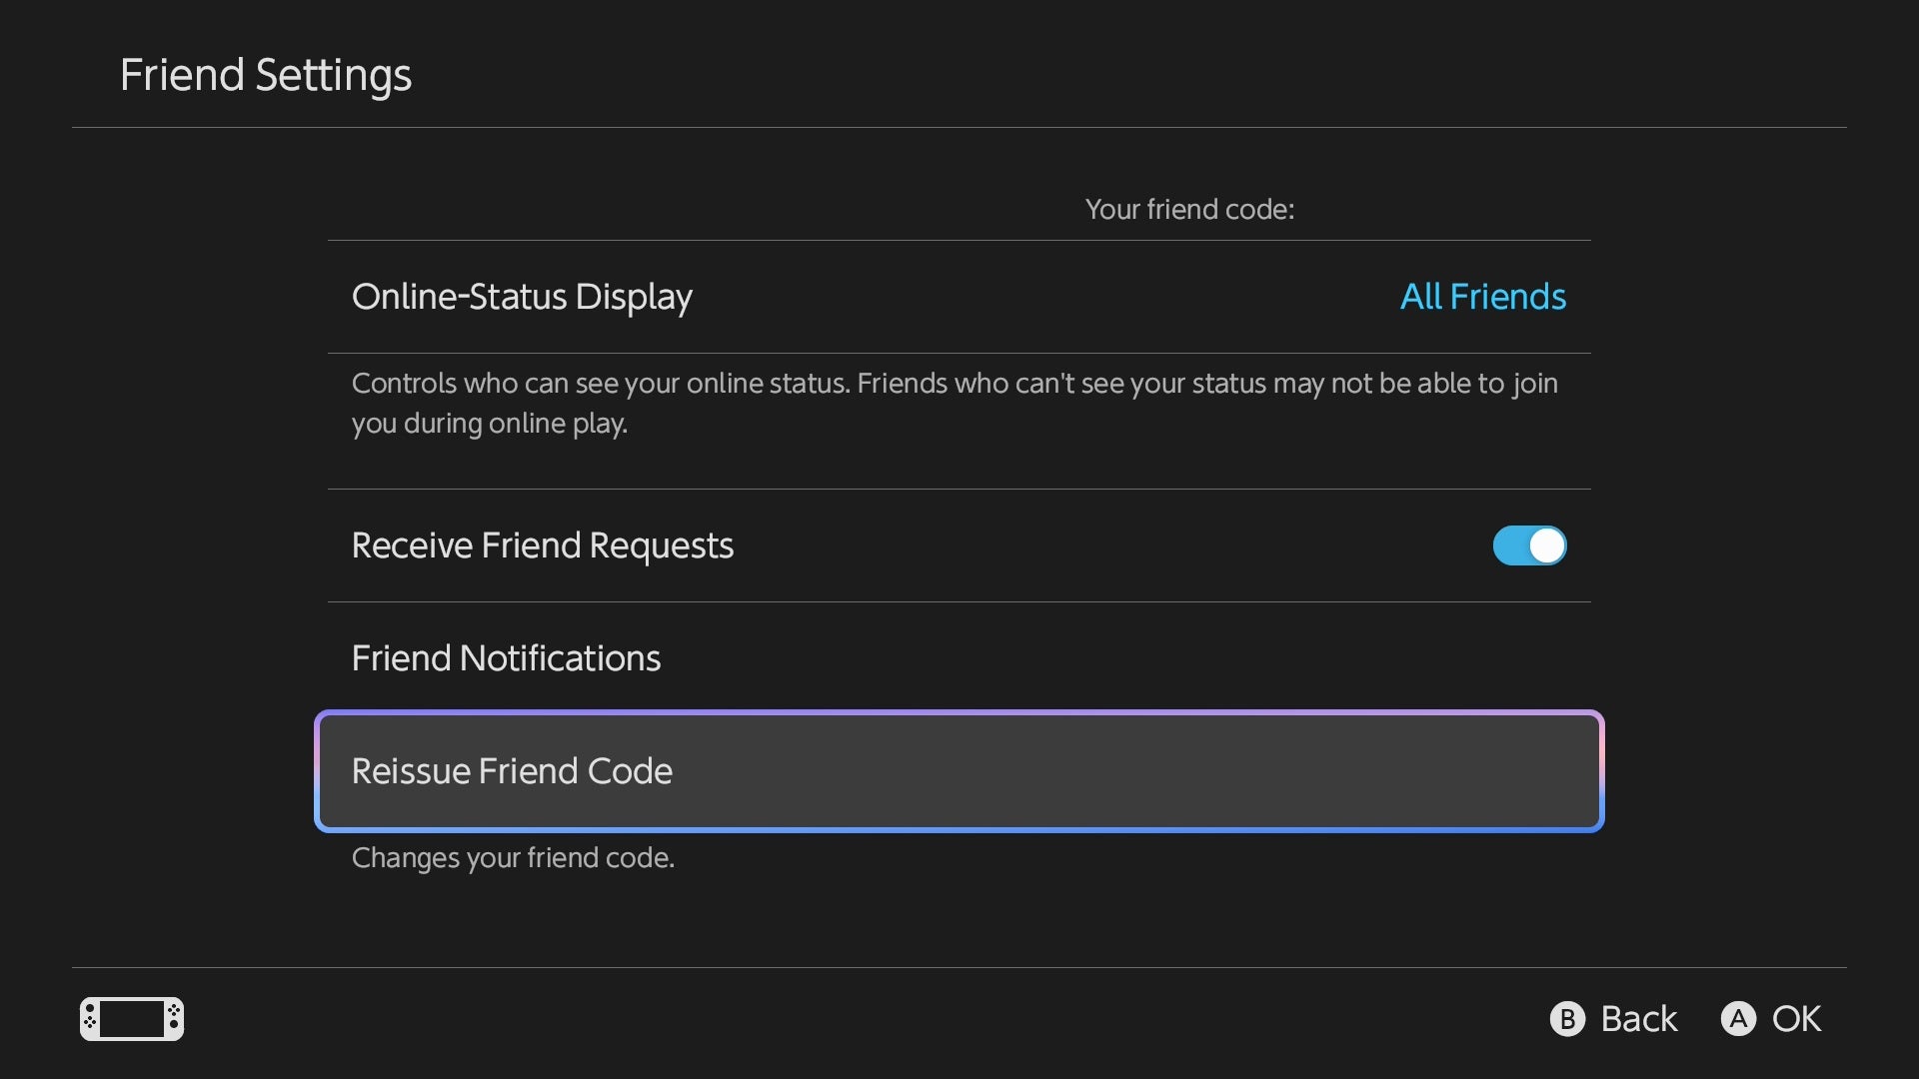Screen dimensions: 1919x1079
Task: Click the handheld console screen icon
Action: click(x=132, y=1019)
